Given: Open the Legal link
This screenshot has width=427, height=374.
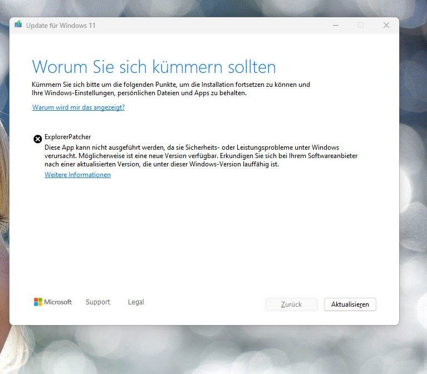Looking at the screenshot, I should (136, 302).
